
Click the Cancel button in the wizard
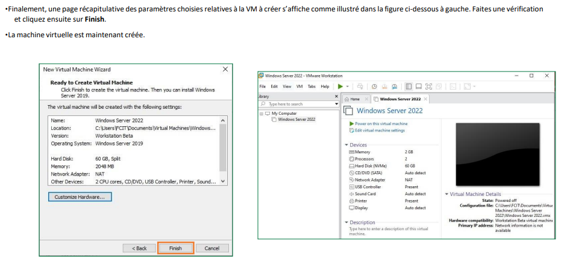pos(212,248)
